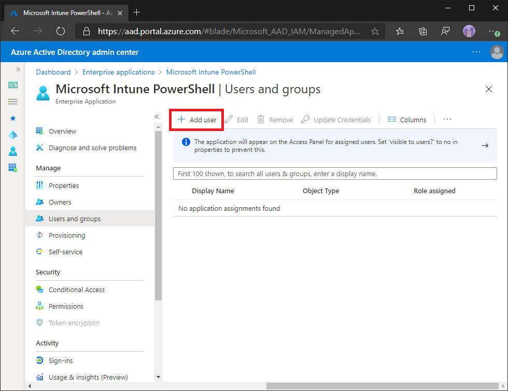Click the blue info icon in banner
This screenshot has height=391, width=508.
186,142
